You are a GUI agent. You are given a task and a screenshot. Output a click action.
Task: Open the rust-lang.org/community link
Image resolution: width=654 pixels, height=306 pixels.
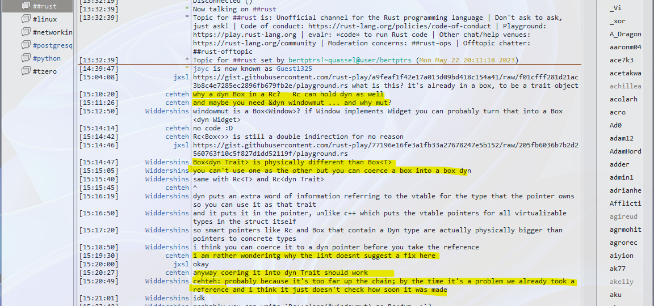(254, 43)
